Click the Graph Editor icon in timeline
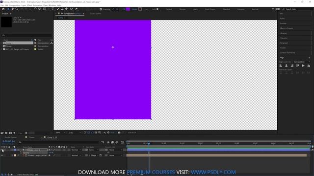Screen dimensions: 314x176 click(122, 142)
